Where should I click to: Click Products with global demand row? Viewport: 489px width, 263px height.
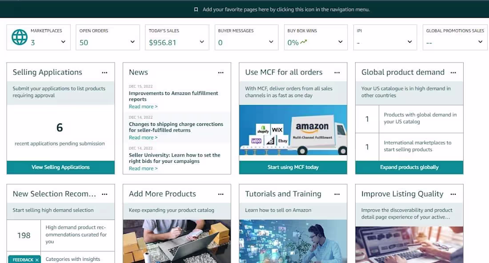(409, 119)
